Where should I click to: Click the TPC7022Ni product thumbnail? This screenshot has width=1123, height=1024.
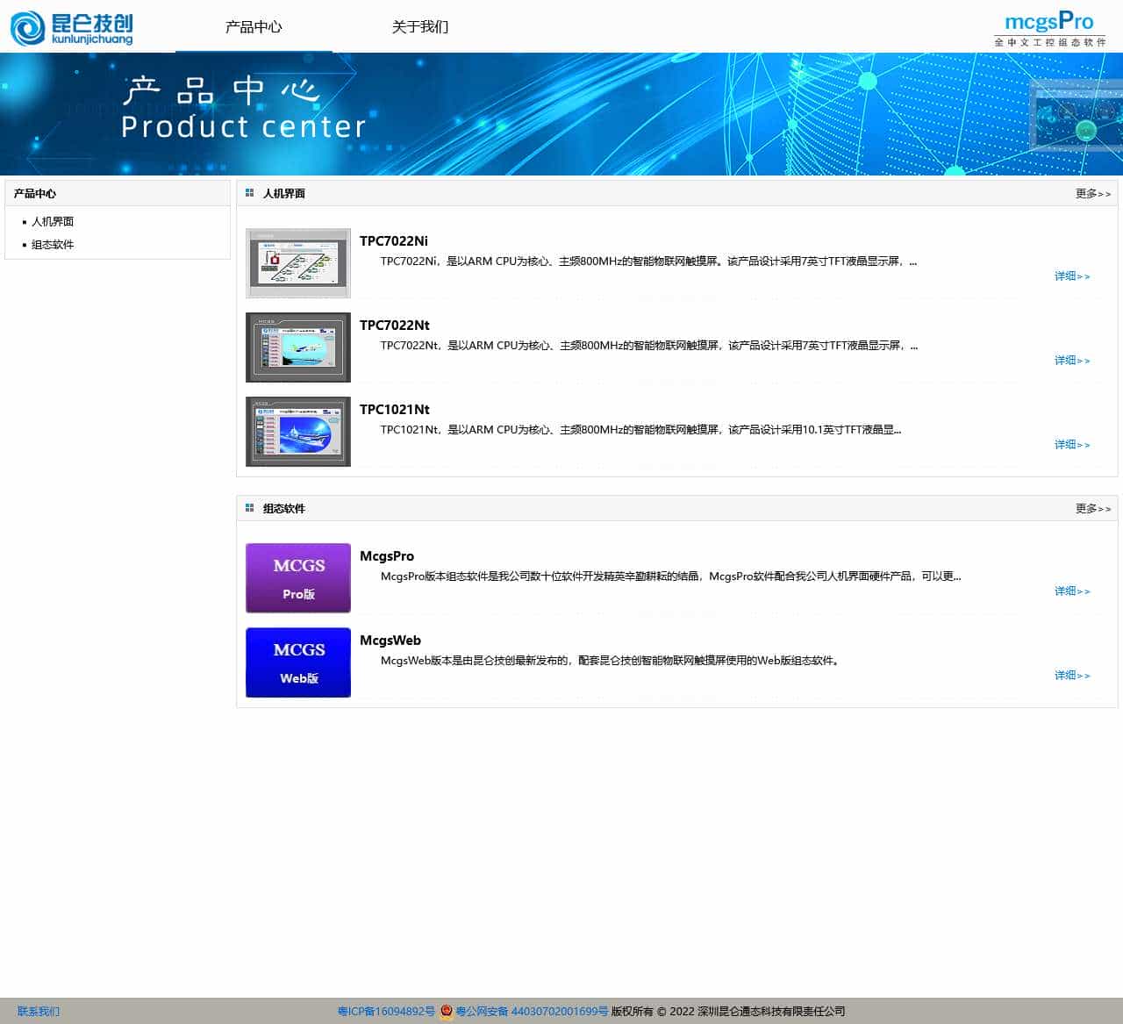(298, 263)
